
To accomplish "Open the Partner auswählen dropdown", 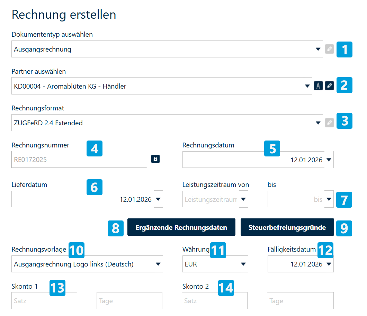I will pyautogui.click(x=307, y=85).
